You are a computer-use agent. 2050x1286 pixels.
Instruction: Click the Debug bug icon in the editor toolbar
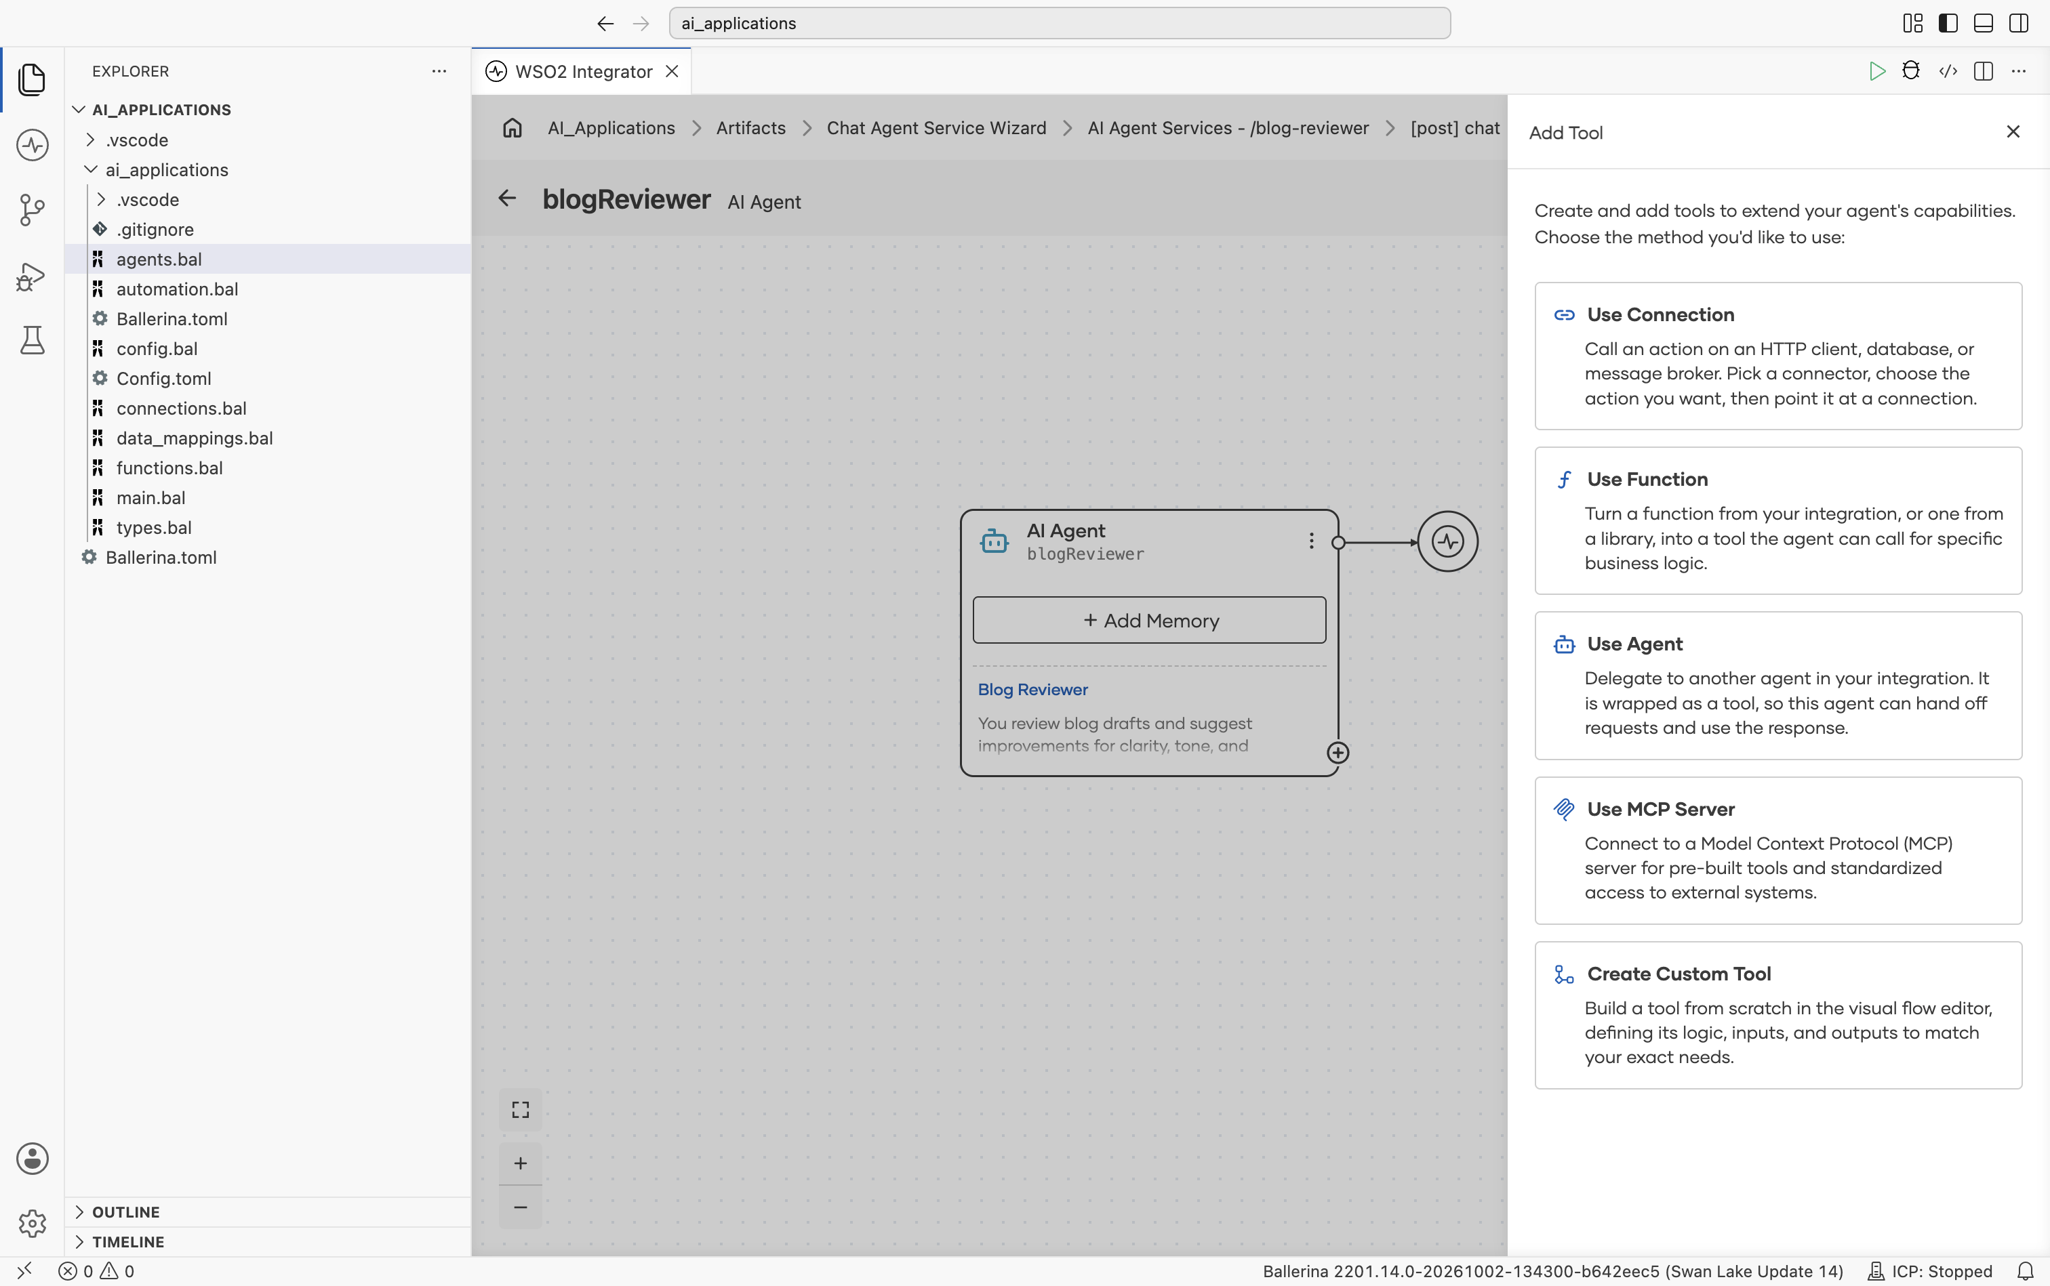(1911, 71)
